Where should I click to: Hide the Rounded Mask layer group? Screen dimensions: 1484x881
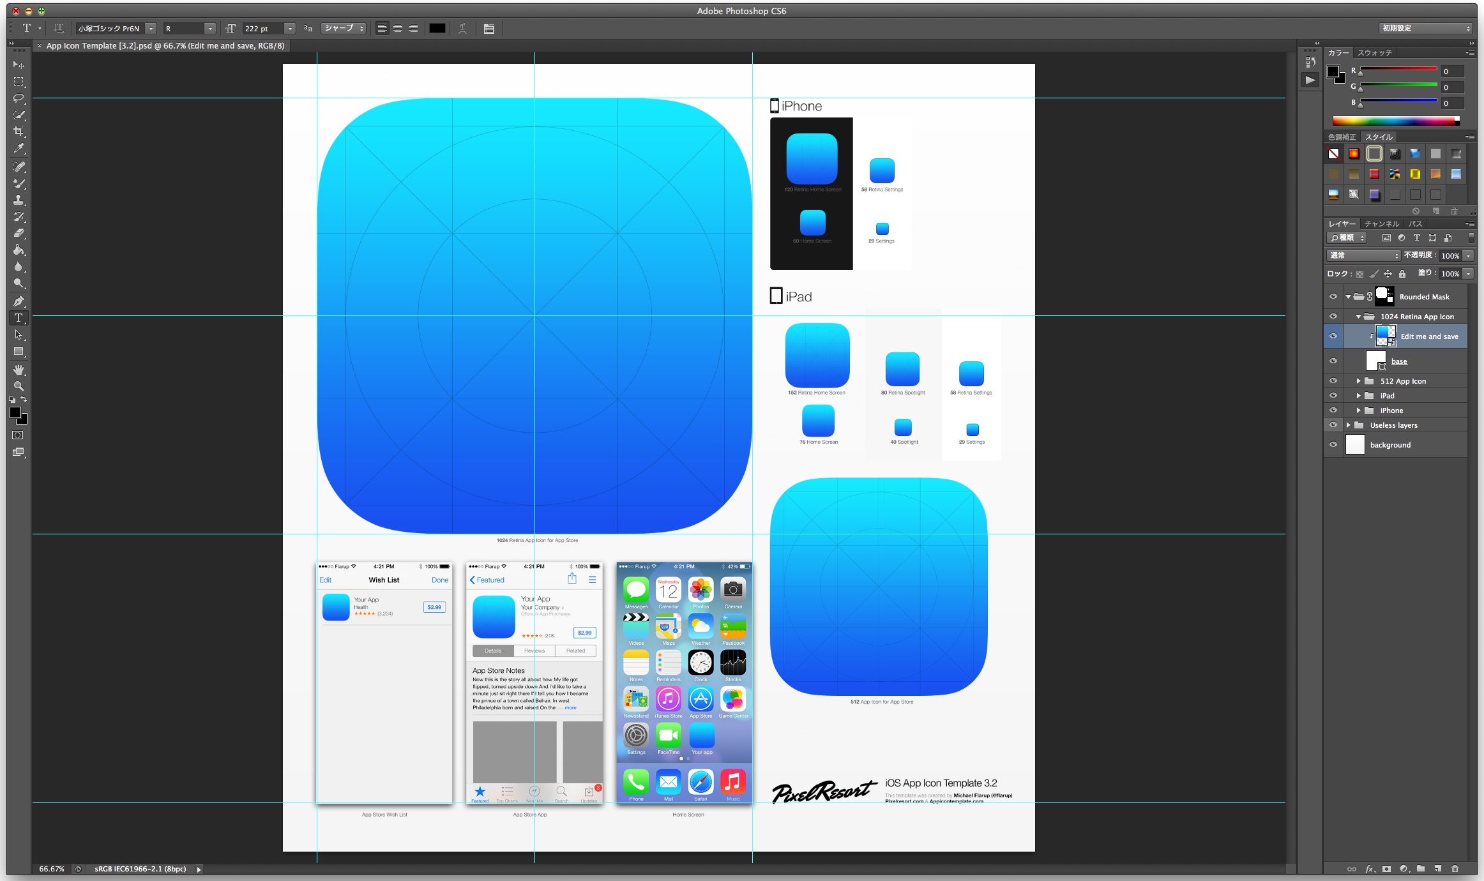click(1333, 297)
